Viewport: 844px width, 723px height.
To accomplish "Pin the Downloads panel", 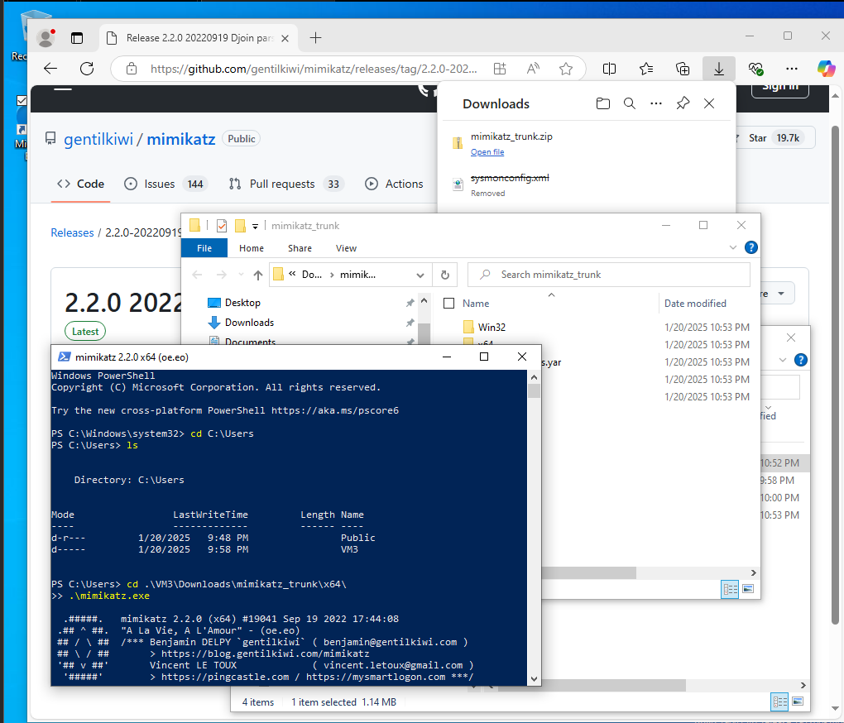I will coord(683,103).
